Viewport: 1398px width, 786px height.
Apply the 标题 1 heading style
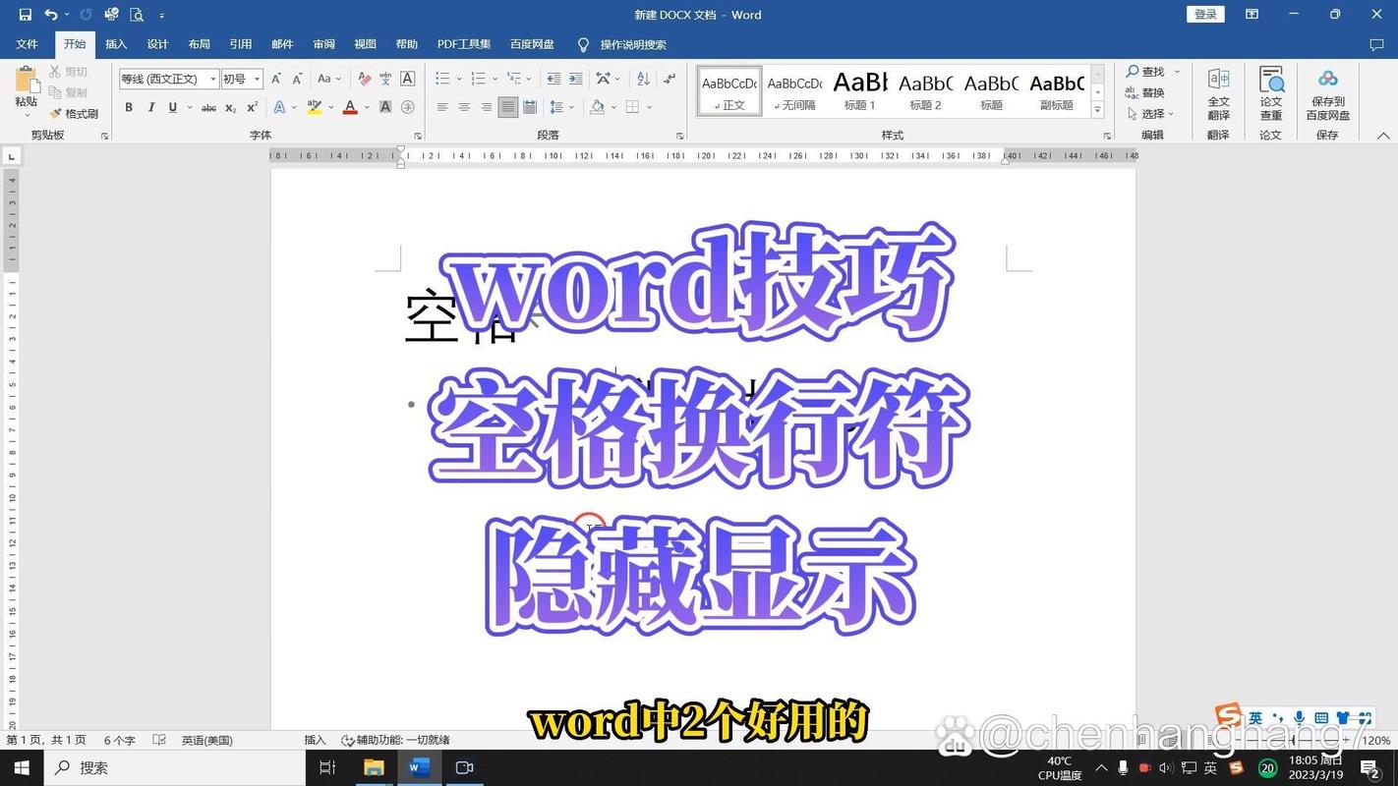860,91
